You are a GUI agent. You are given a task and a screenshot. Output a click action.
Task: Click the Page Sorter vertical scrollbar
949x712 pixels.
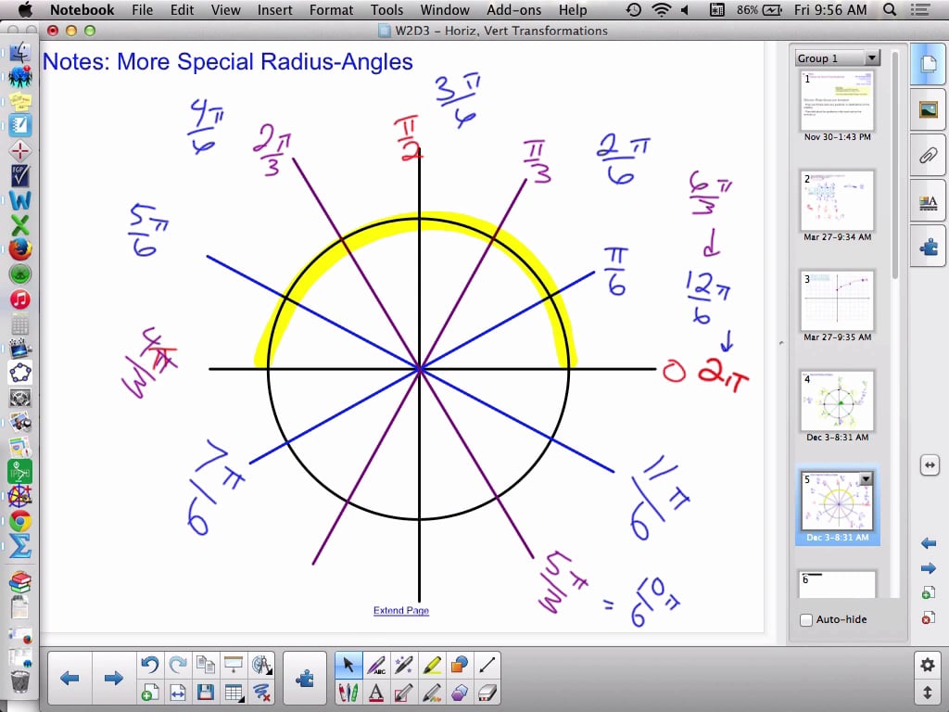click(x=895, y=165)
